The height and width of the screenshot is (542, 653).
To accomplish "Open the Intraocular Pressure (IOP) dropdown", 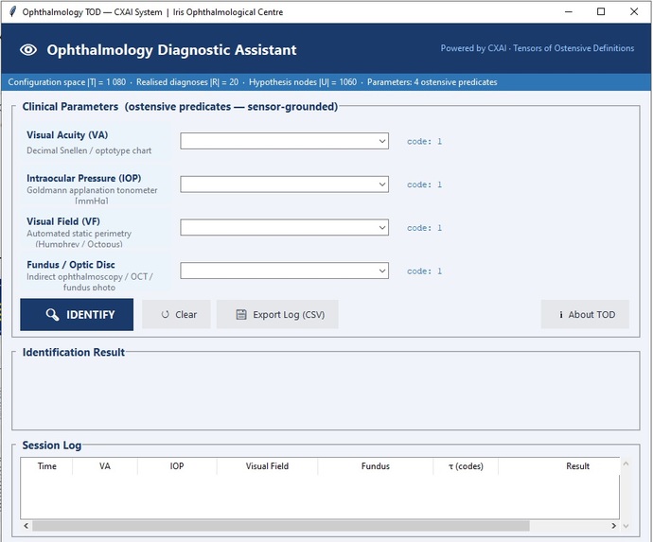I will tap(285, 184).
